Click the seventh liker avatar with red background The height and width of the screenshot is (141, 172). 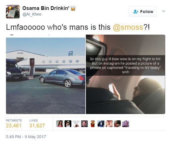coord(109,124)
